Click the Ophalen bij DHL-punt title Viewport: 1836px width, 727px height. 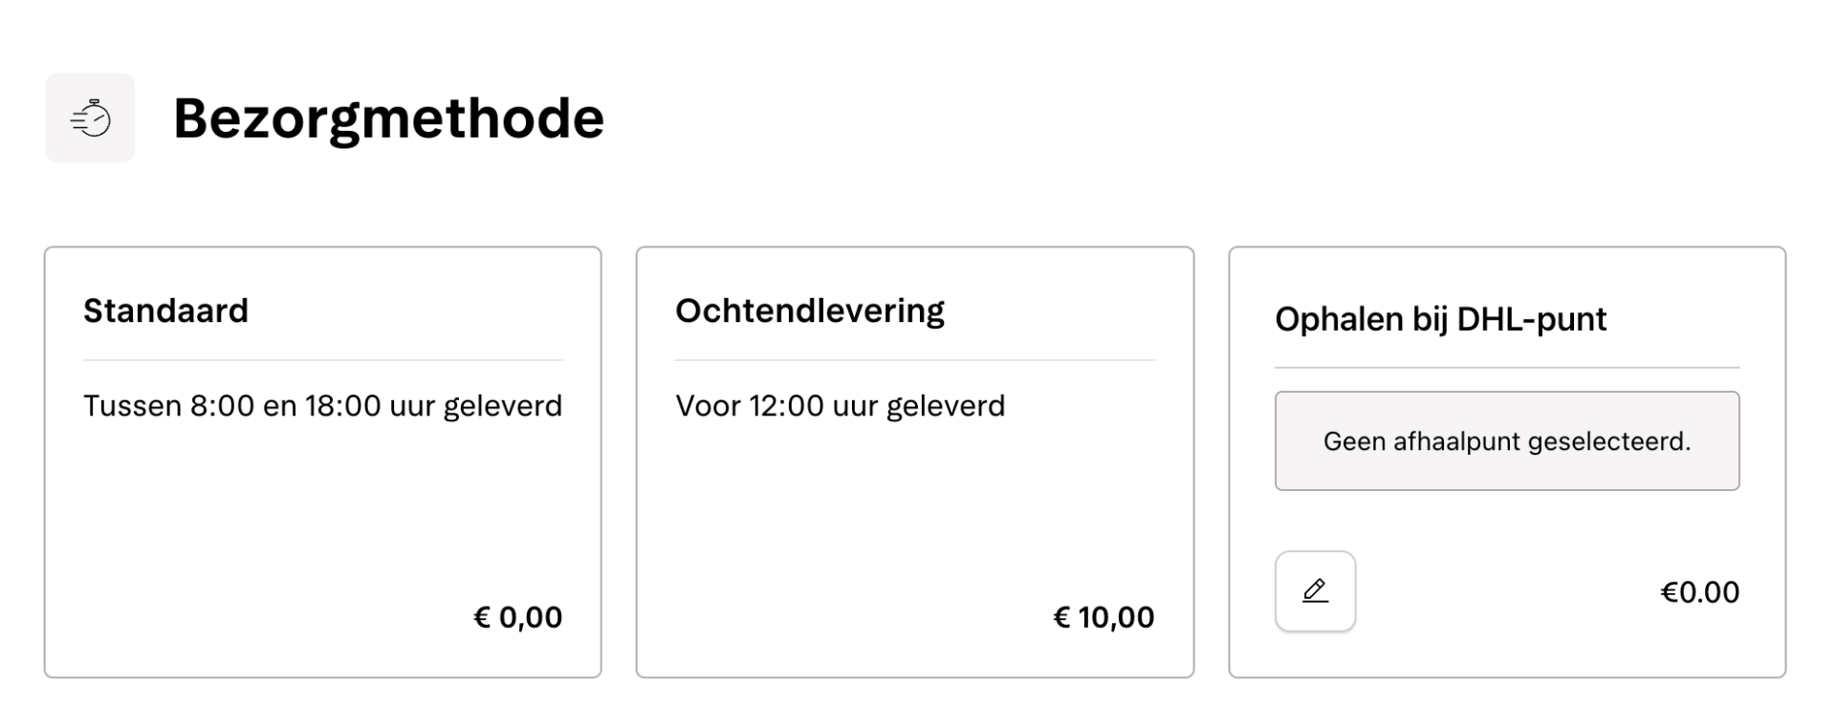pyautogui.click(x=1440, y=319)
